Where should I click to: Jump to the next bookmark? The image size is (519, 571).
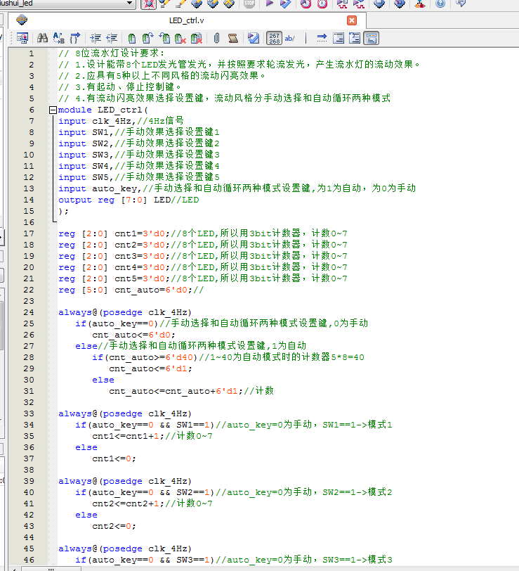(x=148, y=38)
